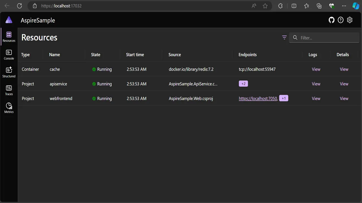The image size is (362, 203).
Task: Click Running state of webfrontend row
Action: [102, 98]
